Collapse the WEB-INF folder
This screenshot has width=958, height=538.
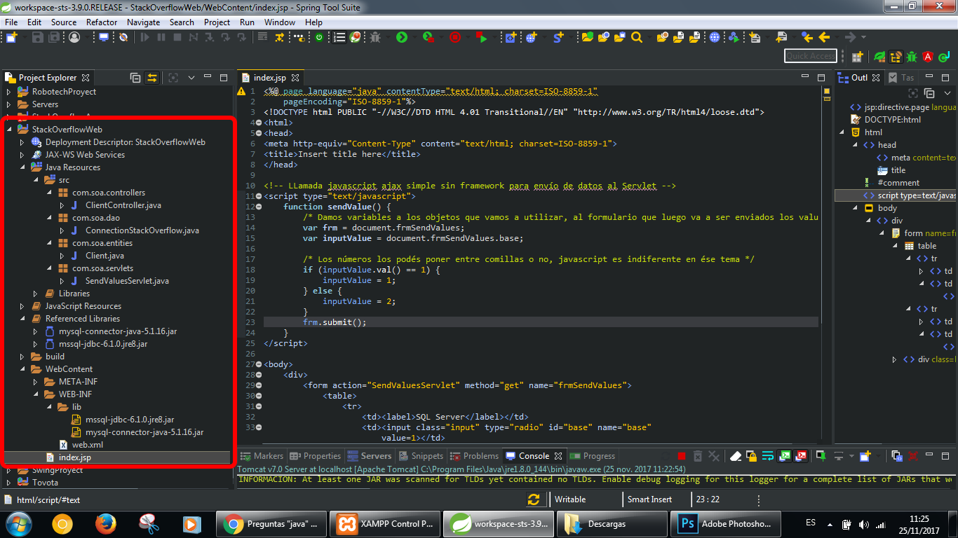[36, 394]
